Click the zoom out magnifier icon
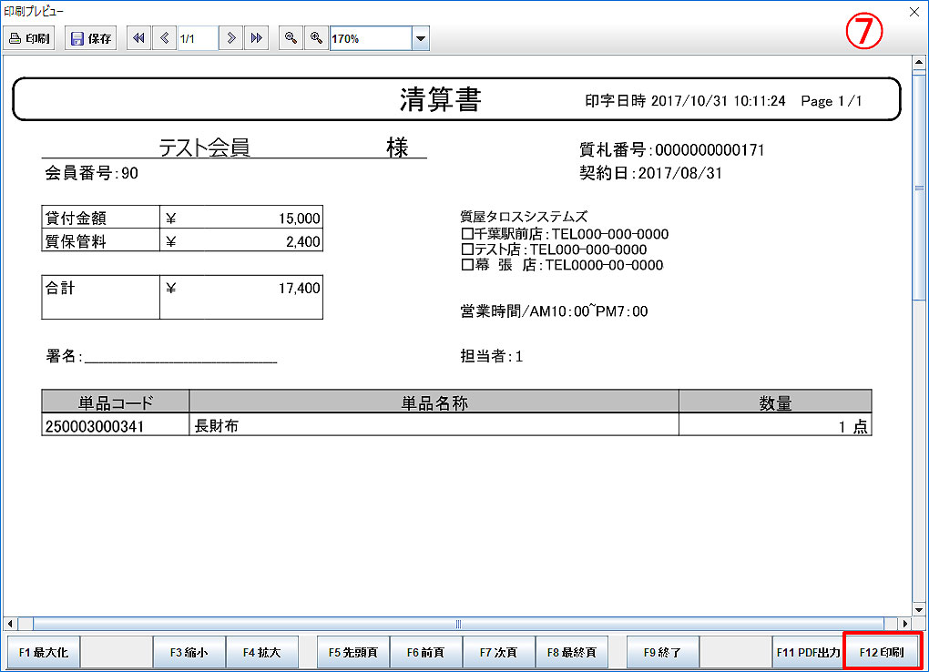The image size is (929, 672). point(291,38)
